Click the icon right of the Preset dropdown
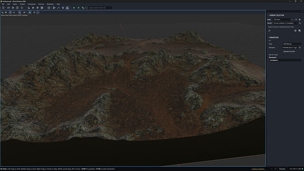304x171 pixels. pos(300,23)
